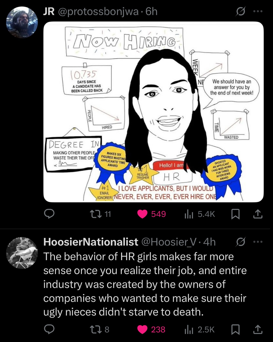Reply to JR's Now Hiring post
The height and width of the screenshot is (342, 273).
(x=49, y=214)
